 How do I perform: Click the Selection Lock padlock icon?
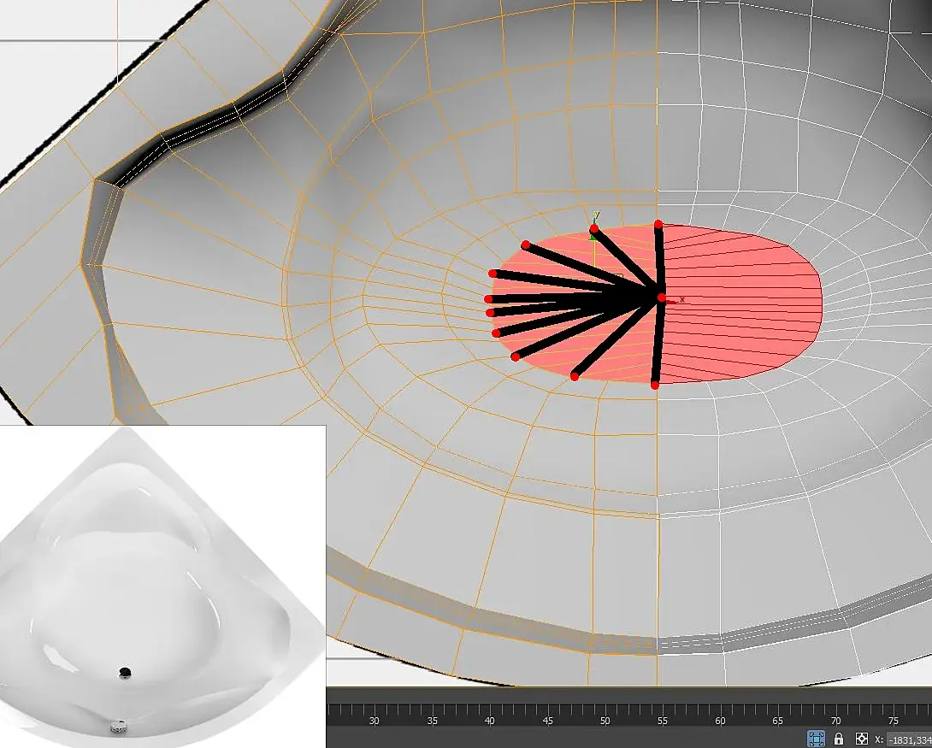point(839,739)
